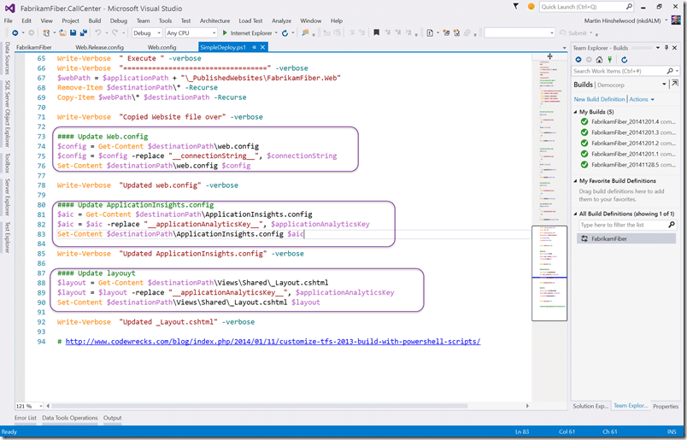The height and width of the screenshot is (440, 687).
Task: Click the user account avatar picture
Action: pyautogui.click(x=676, y=21)
